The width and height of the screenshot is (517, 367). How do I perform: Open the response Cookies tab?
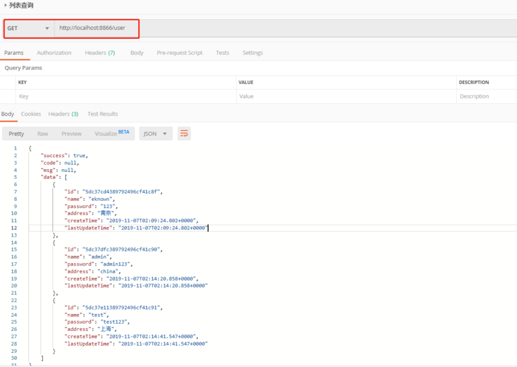point(31,114)
